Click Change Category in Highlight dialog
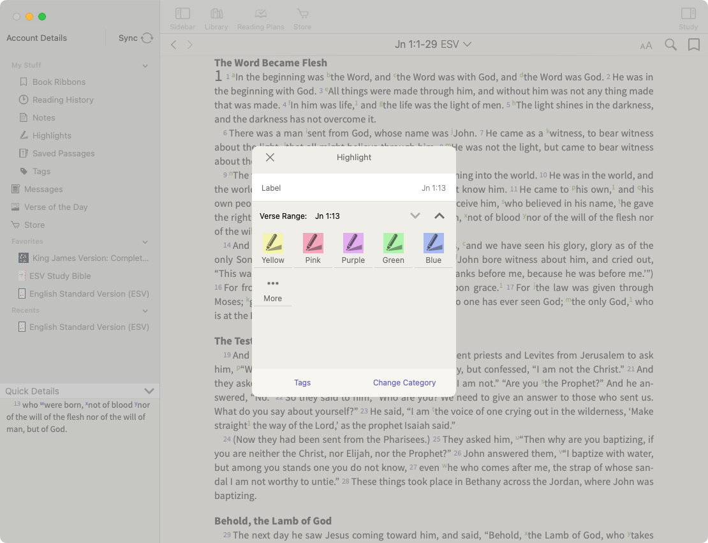 [x=404, y=383]
